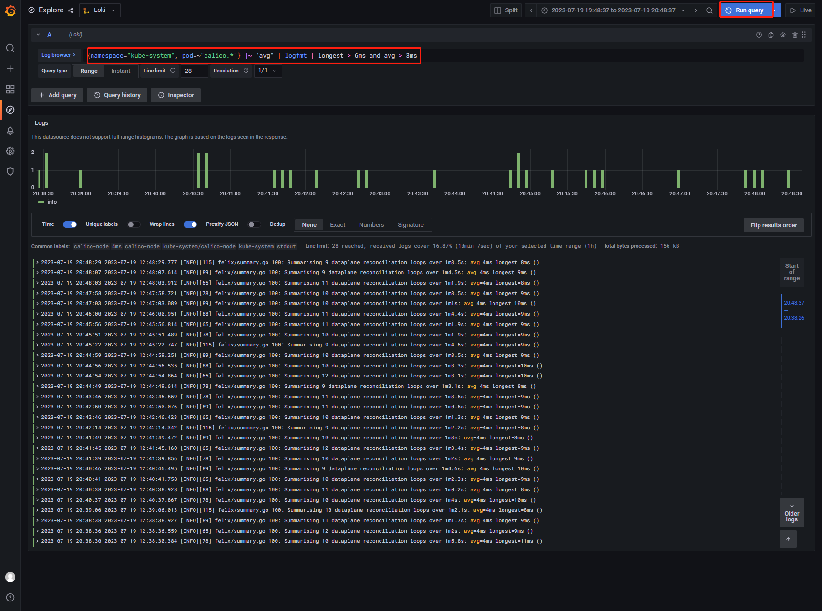Collapse query row A

(x=38, y=35)
